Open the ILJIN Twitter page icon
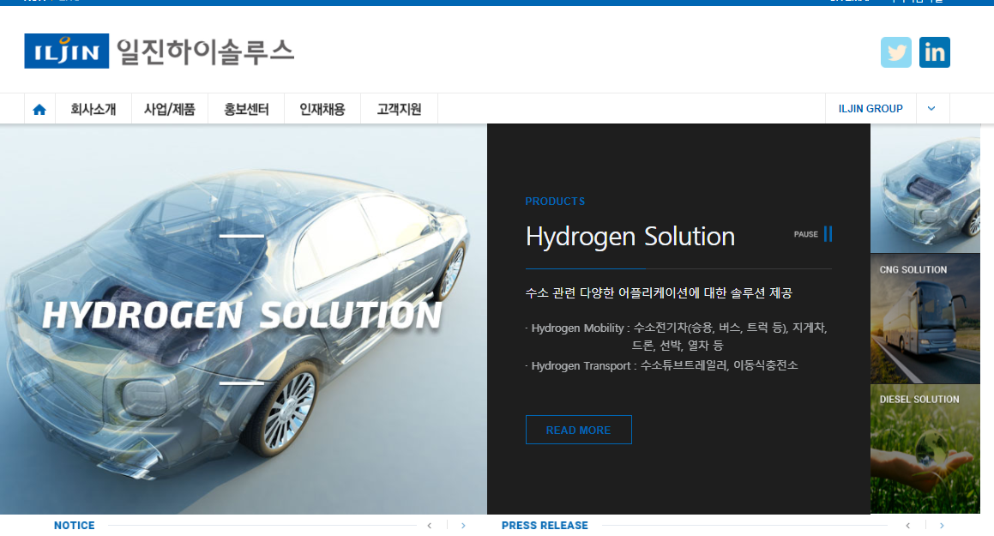The height and width of the screenshot is (536, 994). [895, 52]
